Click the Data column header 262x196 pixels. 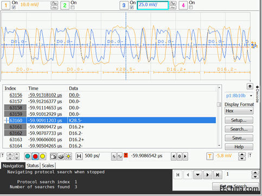tap(73, 88)
